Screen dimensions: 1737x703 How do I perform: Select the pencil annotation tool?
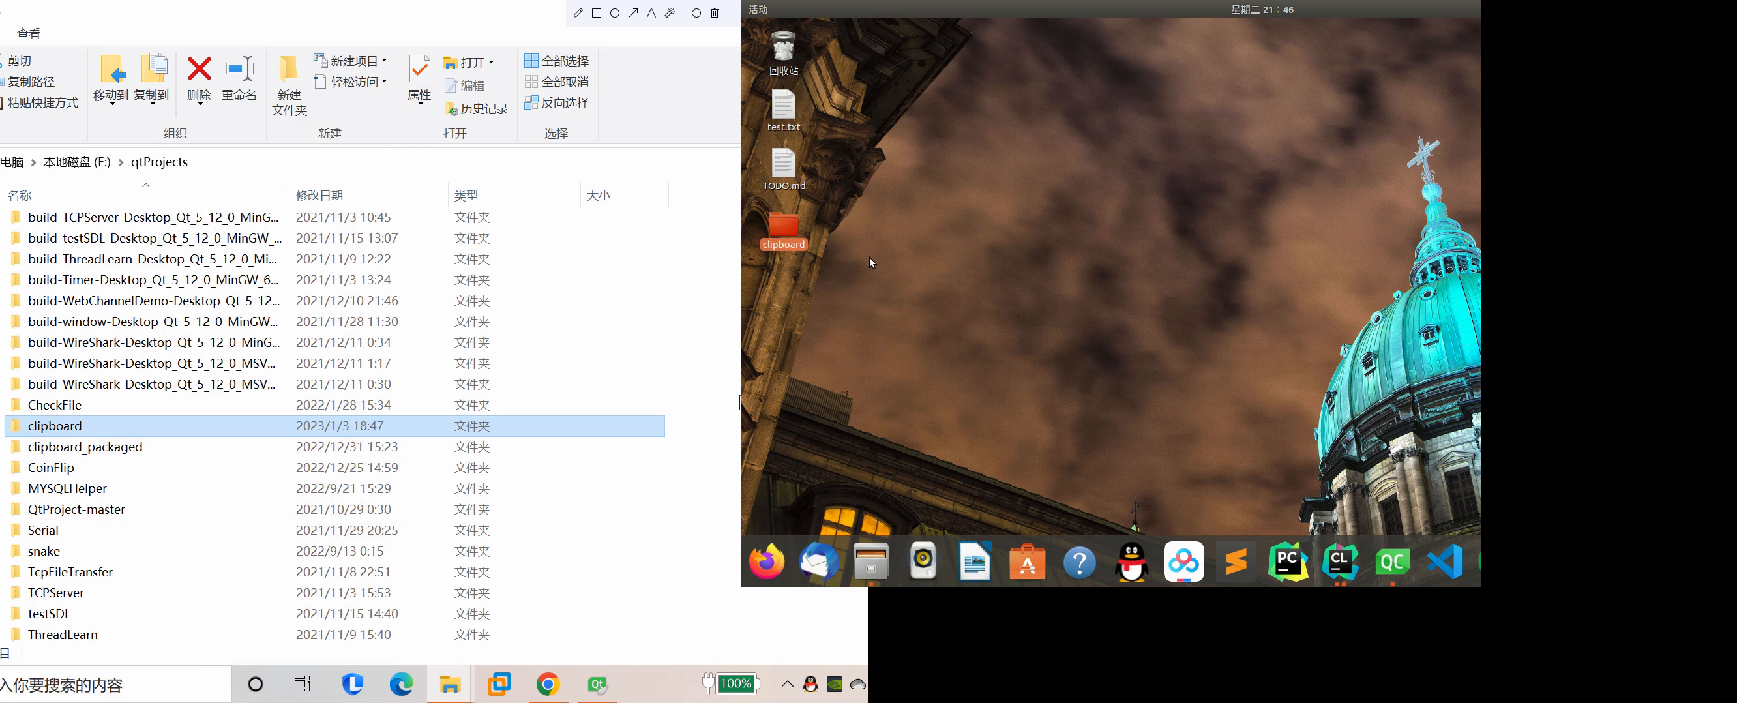578,13
